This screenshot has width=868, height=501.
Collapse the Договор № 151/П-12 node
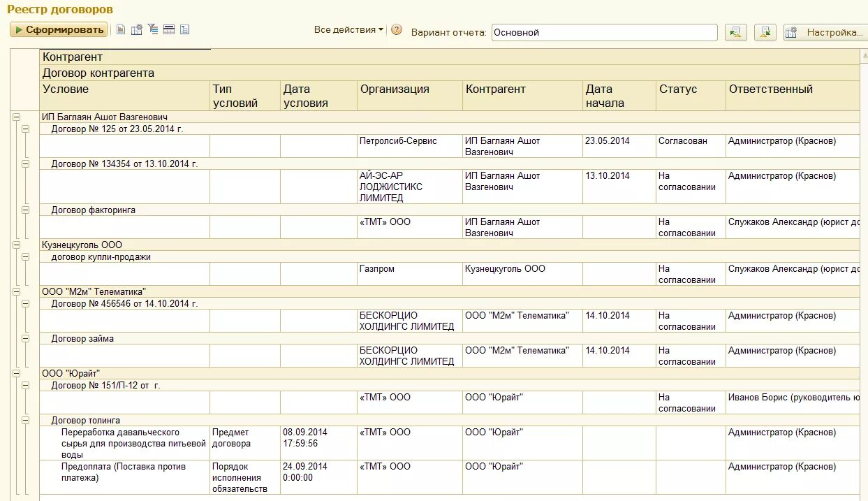coord(26,385)
